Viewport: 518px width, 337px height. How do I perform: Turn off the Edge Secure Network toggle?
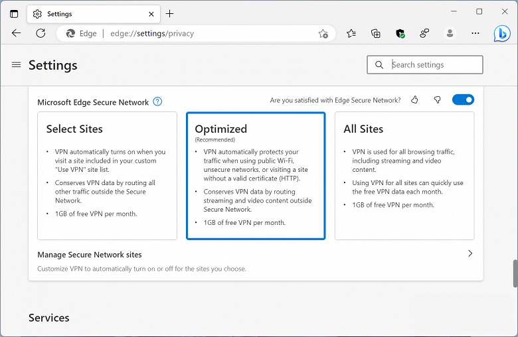(x=463, y=100)
